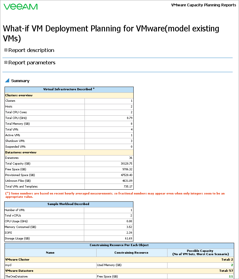Click the Provisioned Space value 47528.43
The image size is (239, 279).
click(126, 175)
